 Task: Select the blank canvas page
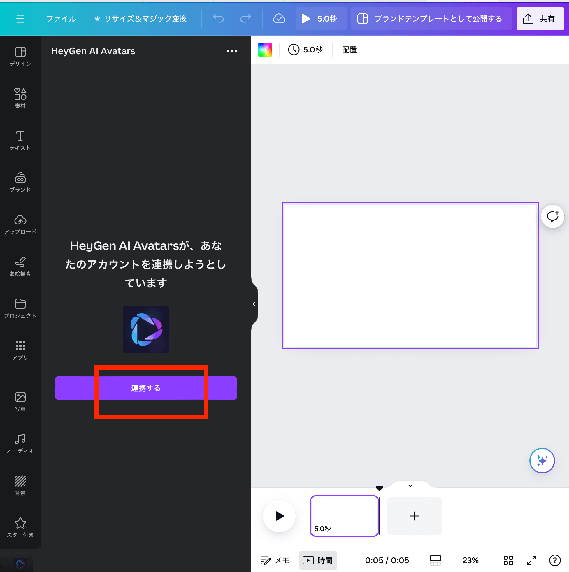[x=410, y=276]
